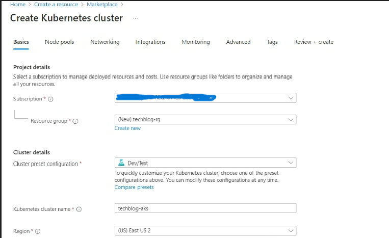Open the Region dropdown showing East US 2
The height and width of the screenshot is (238, 389).
291,231
